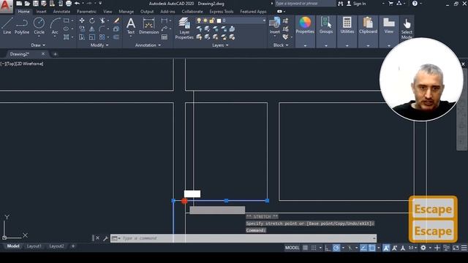Open the AutoCAD application menu button

click(6, 6)
